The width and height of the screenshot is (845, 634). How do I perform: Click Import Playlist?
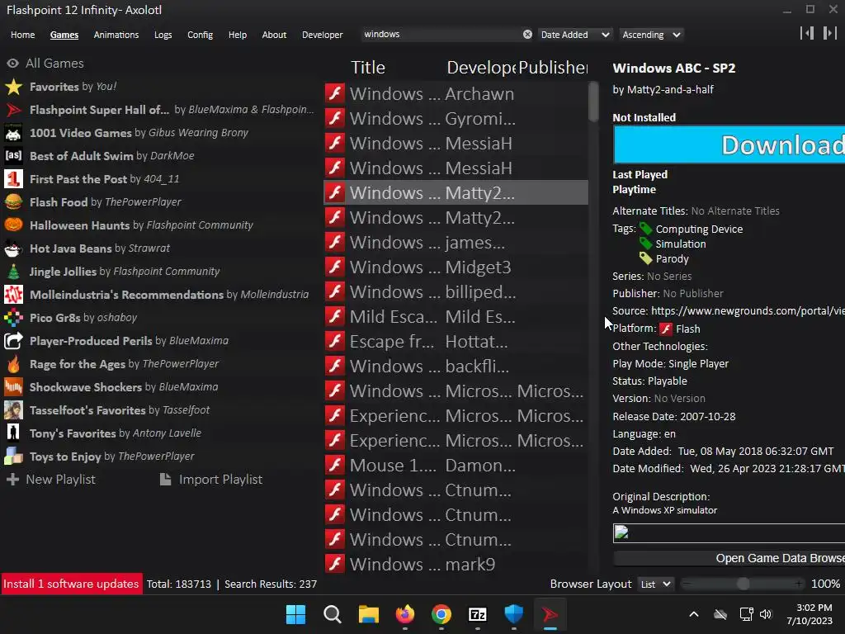tap(211, 480)
